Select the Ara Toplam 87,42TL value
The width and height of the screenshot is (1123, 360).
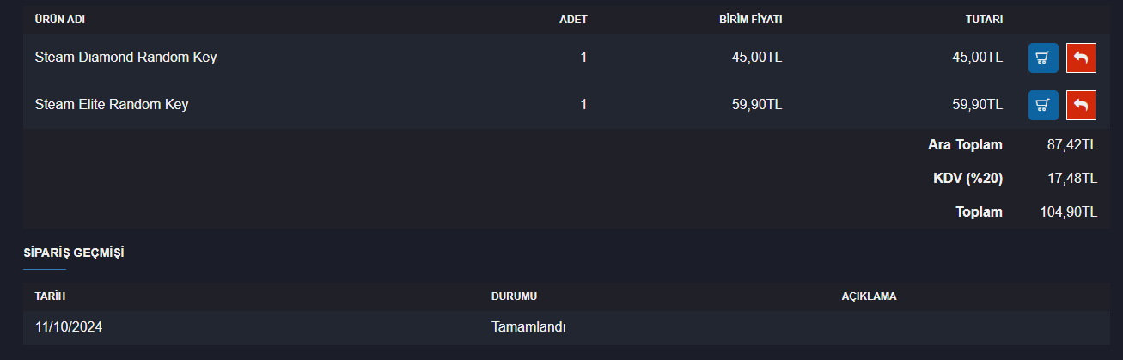click(x=1071, y=145)
